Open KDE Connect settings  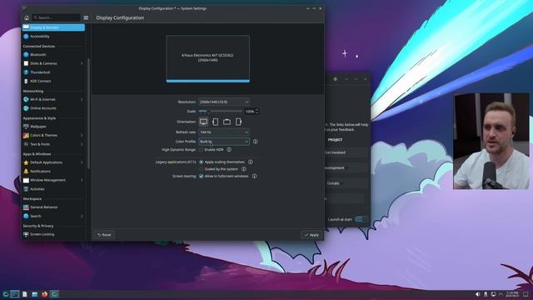point(53,81)
